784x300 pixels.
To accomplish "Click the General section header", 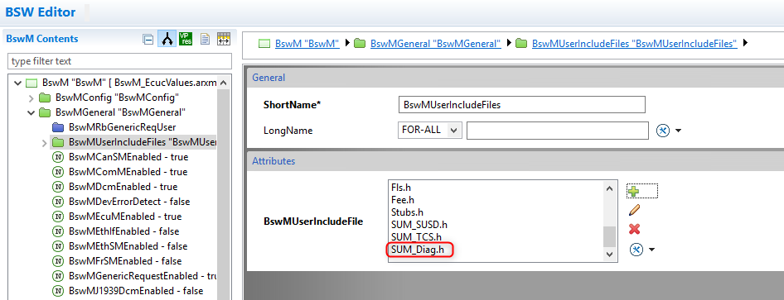I will click(515, 77).
